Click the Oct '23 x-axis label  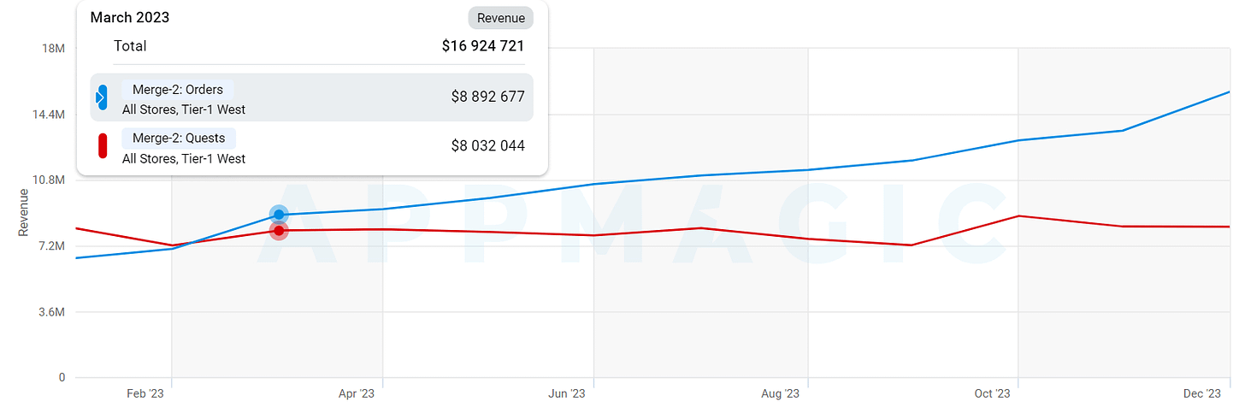[x=992, y=394]
